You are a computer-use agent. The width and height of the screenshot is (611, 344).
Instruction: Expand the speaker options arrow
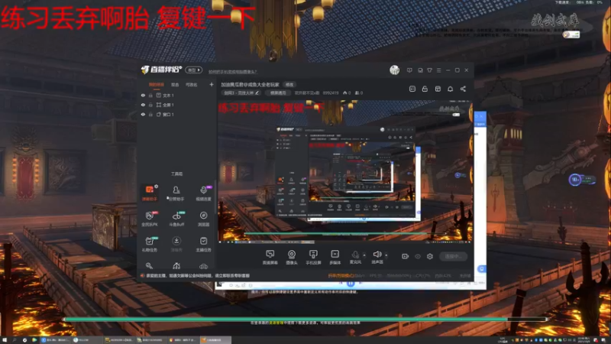(x=386, y=255)
